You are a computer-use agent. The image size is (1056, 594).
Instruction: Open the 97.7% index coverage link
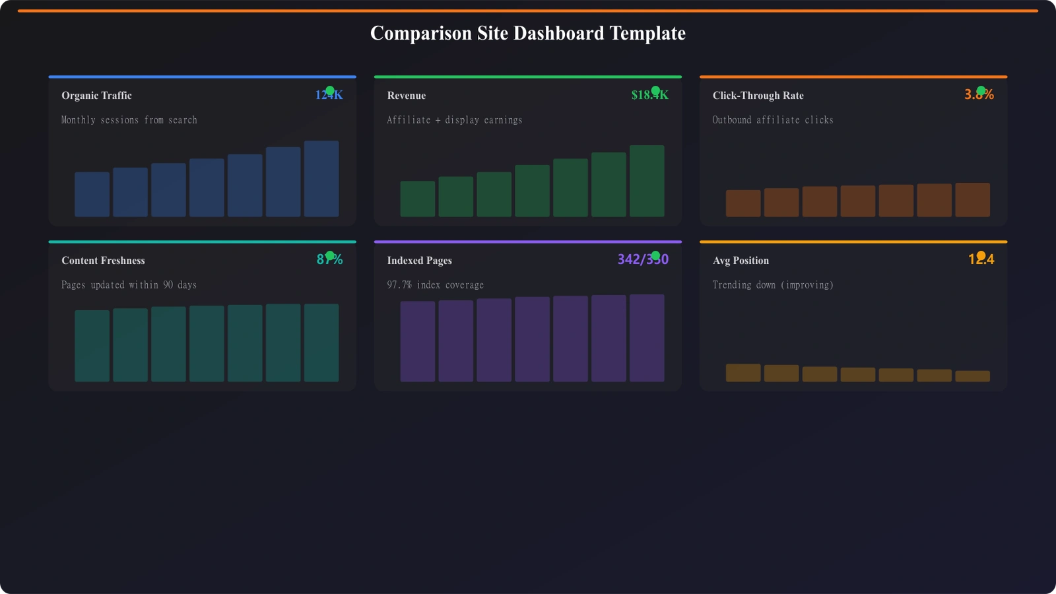coord(435,284)
